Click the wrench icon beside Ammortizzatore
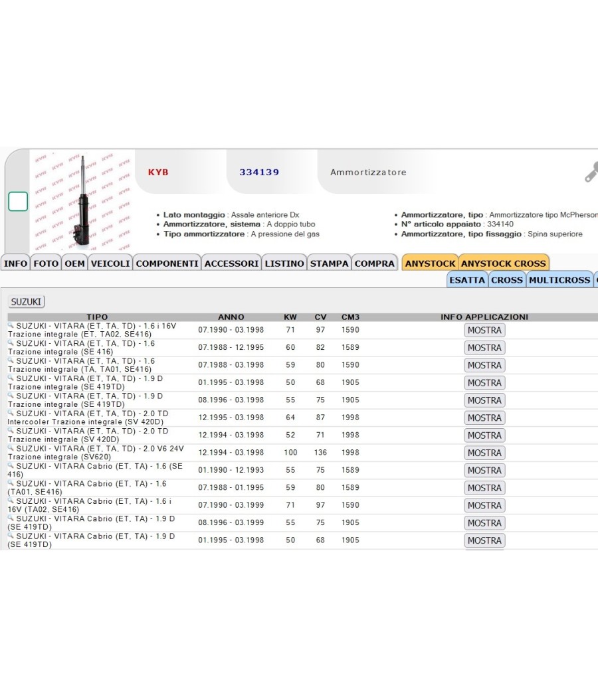598x697 pixels. [x=591, y=172]
